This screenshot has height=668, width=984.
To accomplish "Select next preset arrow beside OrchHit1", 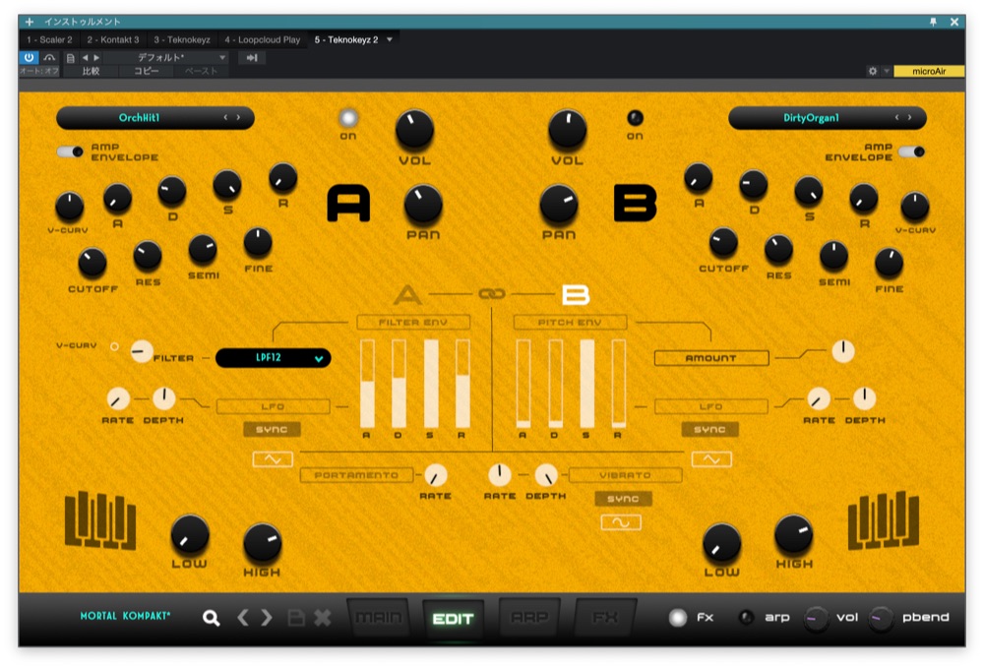I will [235, 117].
